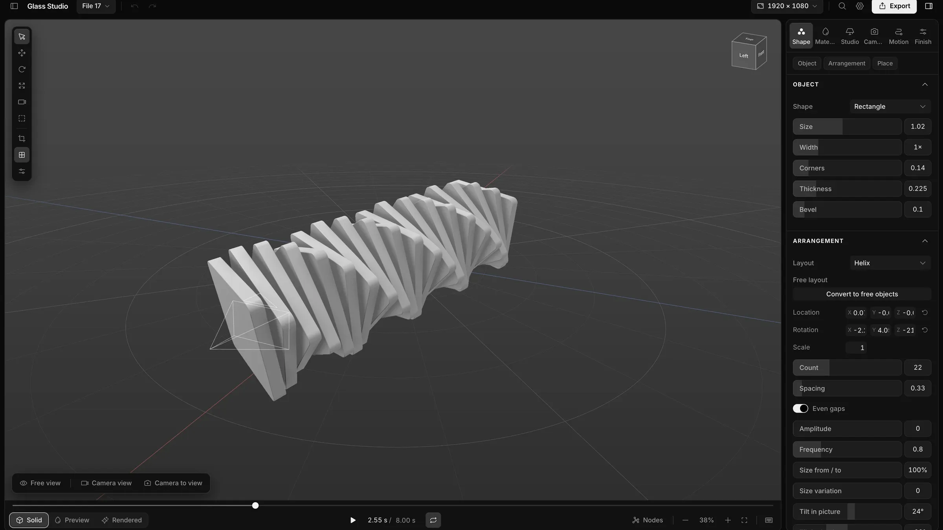This screenshot has width=943, height=530.
Task: Select the arrow selection tool
Action: point(22,37)
